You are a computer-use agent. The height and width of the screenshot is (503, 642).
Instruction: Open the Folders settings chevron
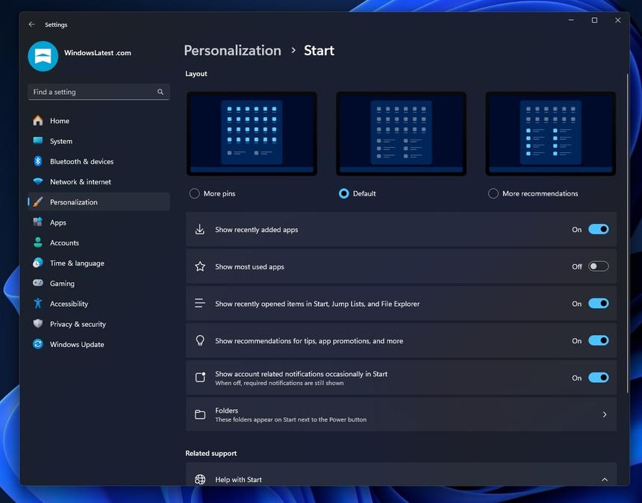[604, 414]
